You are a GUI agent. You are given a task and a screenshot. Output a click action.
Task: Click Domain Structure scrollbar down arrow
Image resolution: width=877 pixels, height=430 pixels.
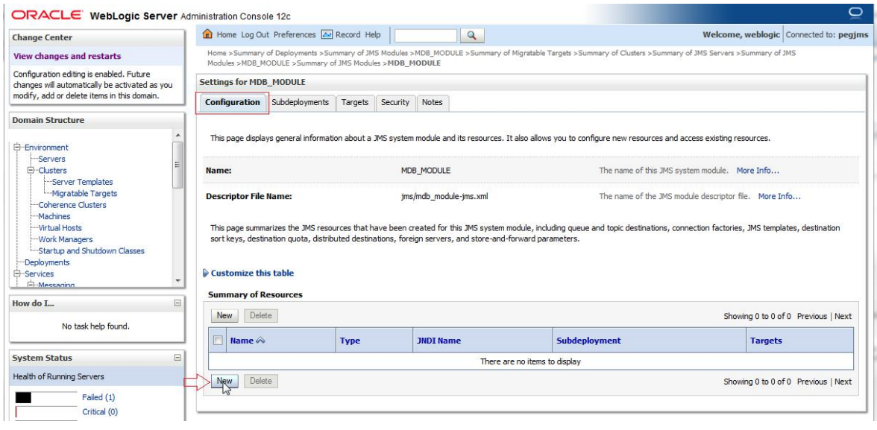(177, 281)
